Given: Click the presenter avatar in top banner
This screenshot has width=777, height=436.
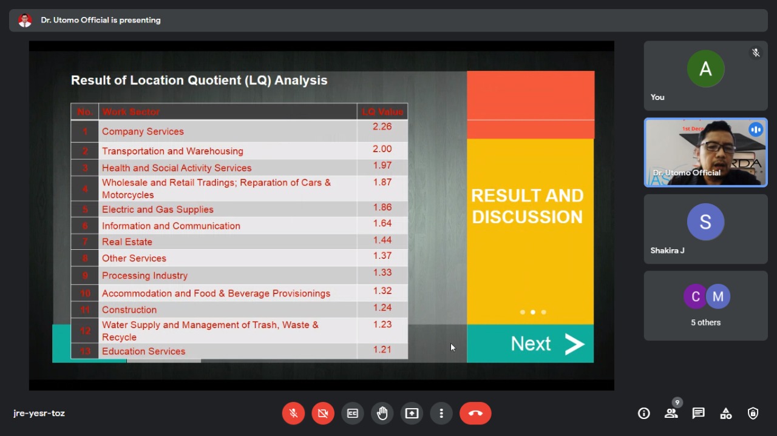Looking at the screenshot, I should click(25, 20).
